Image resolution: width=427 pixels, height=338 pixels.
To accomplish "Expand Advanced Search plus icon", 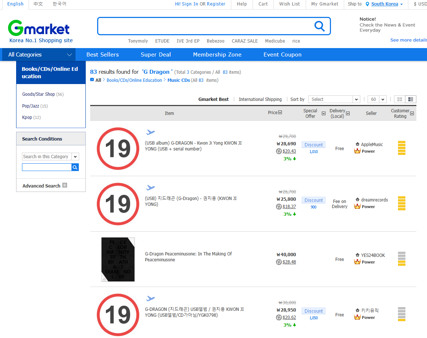I will (65, 185).
